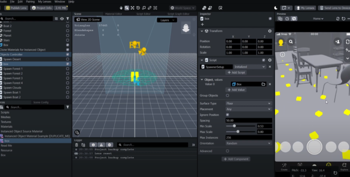The image size is (350, 177).
Task: Click the Max Instances value field
Action: coord(249,138)
